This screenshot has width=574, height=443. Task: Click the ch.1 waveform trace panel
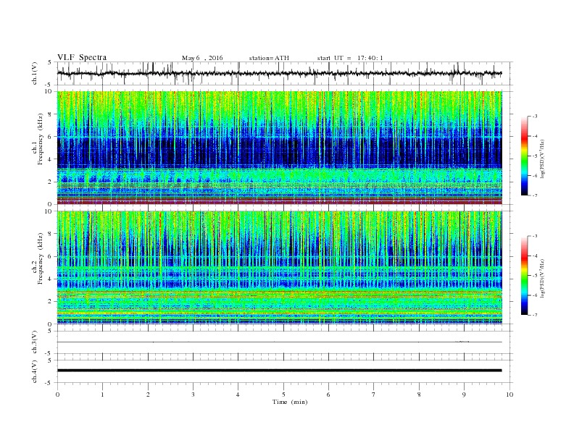click(x=285, y=73)
